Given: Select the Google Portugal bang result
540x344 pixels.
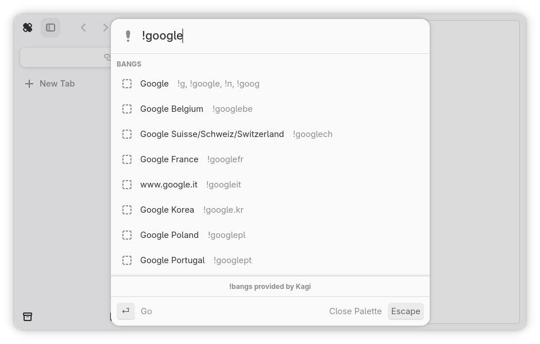Looking at the screenshot, I should click(x=270, y=260).
